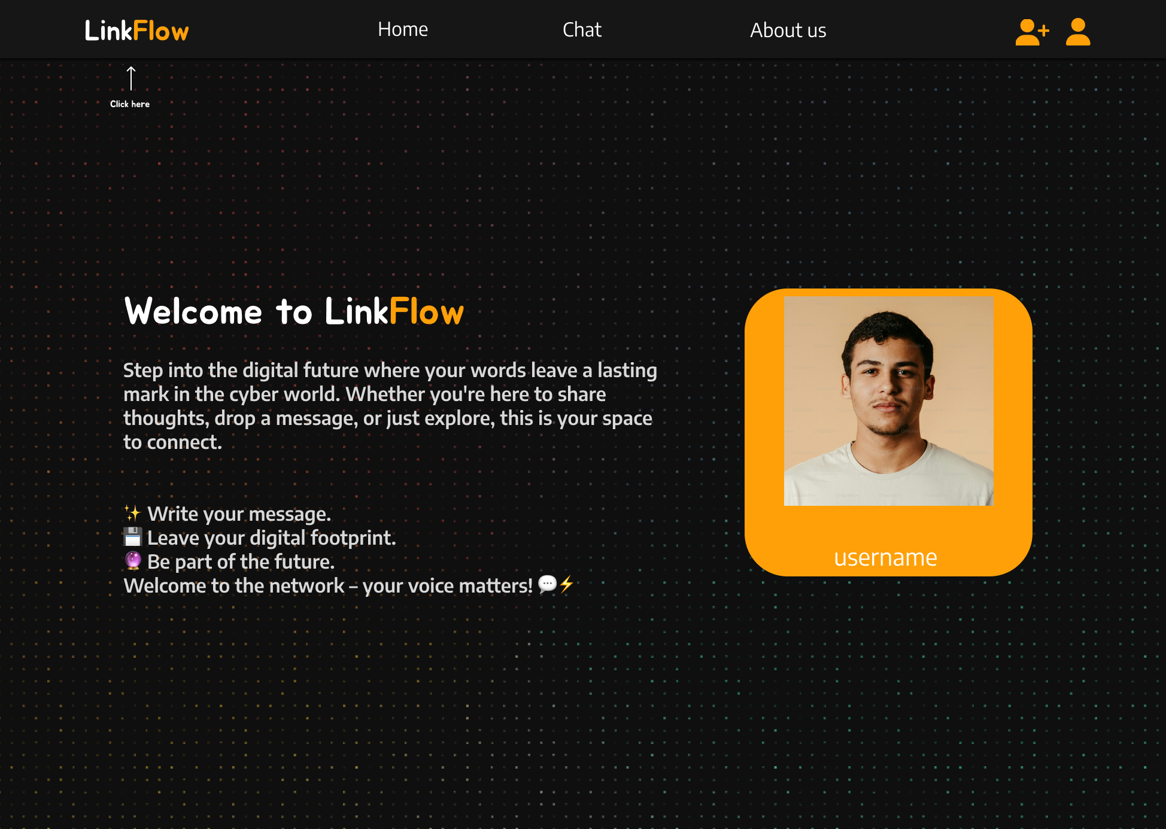Click the "Click here" hint text

click(130, 104)
